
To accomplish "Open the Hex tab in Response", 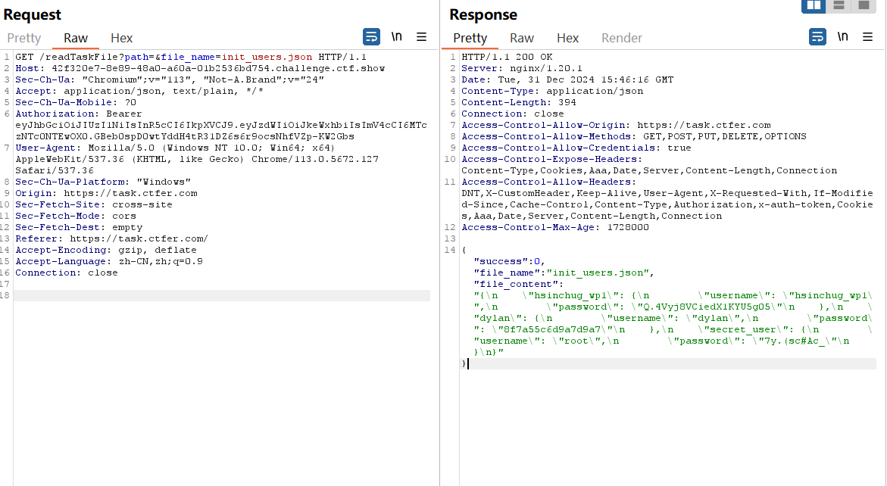I will click(x=567, y=38).
